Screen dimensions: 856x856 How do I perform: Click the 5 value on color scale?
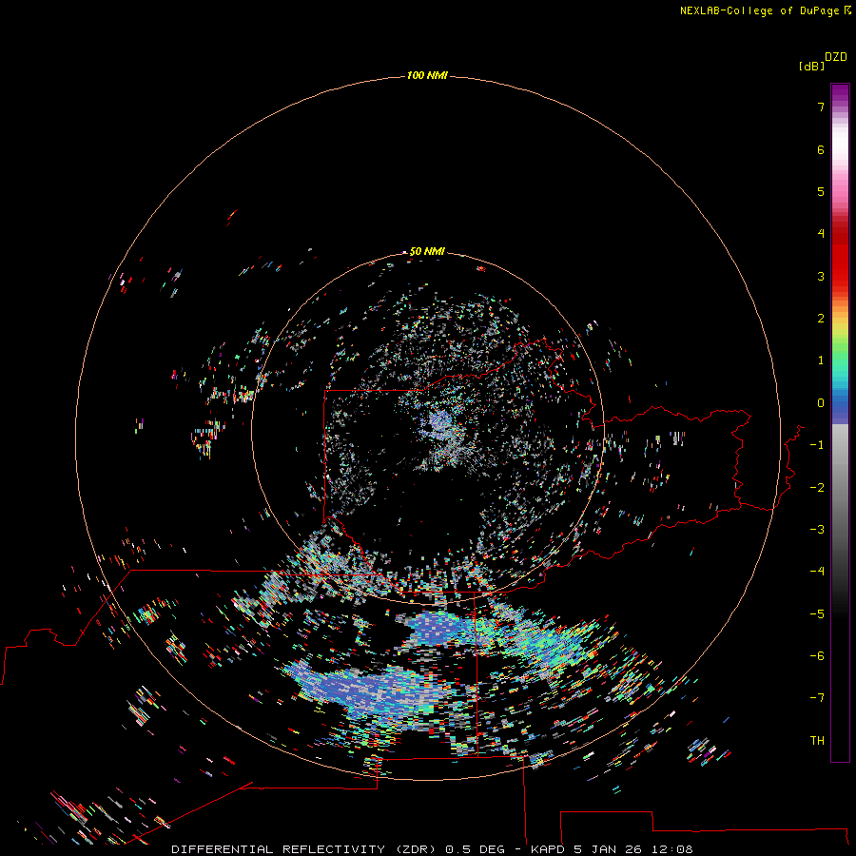821,191
